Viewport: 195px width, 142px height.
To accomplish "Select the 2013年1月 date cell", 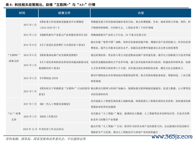I will (30, 25).
